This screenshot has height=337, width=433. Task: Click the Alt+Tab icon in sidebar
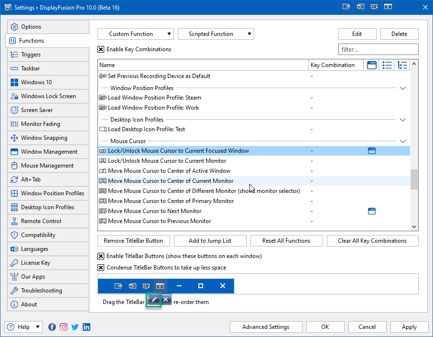coord(14,180)
